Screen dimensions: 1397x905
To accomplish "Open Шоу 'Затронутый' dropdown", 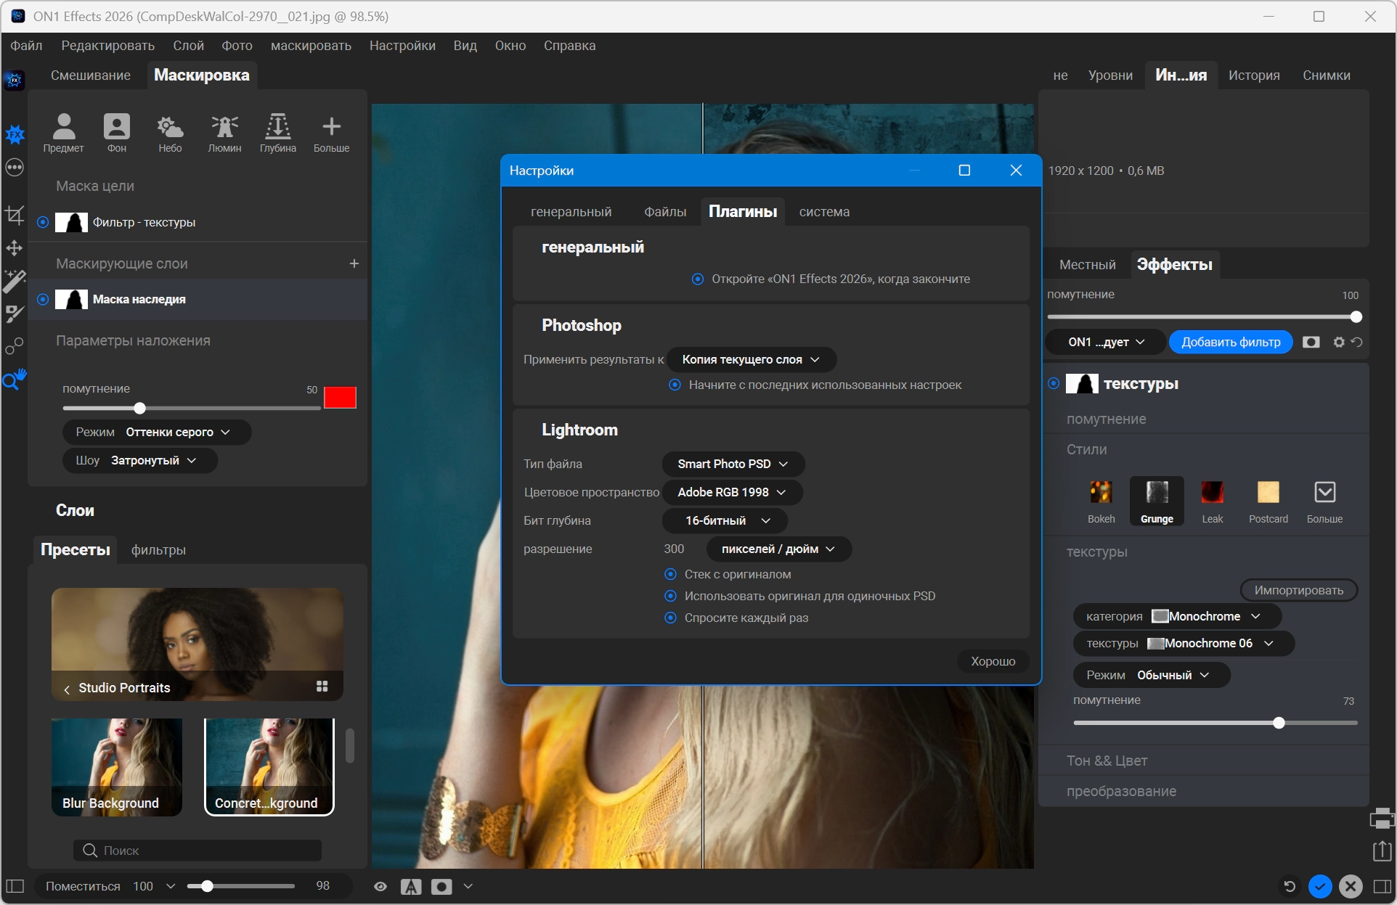I will 140,461.
